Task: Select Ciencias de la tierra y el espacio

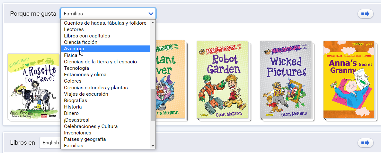Action: [105, 62]
